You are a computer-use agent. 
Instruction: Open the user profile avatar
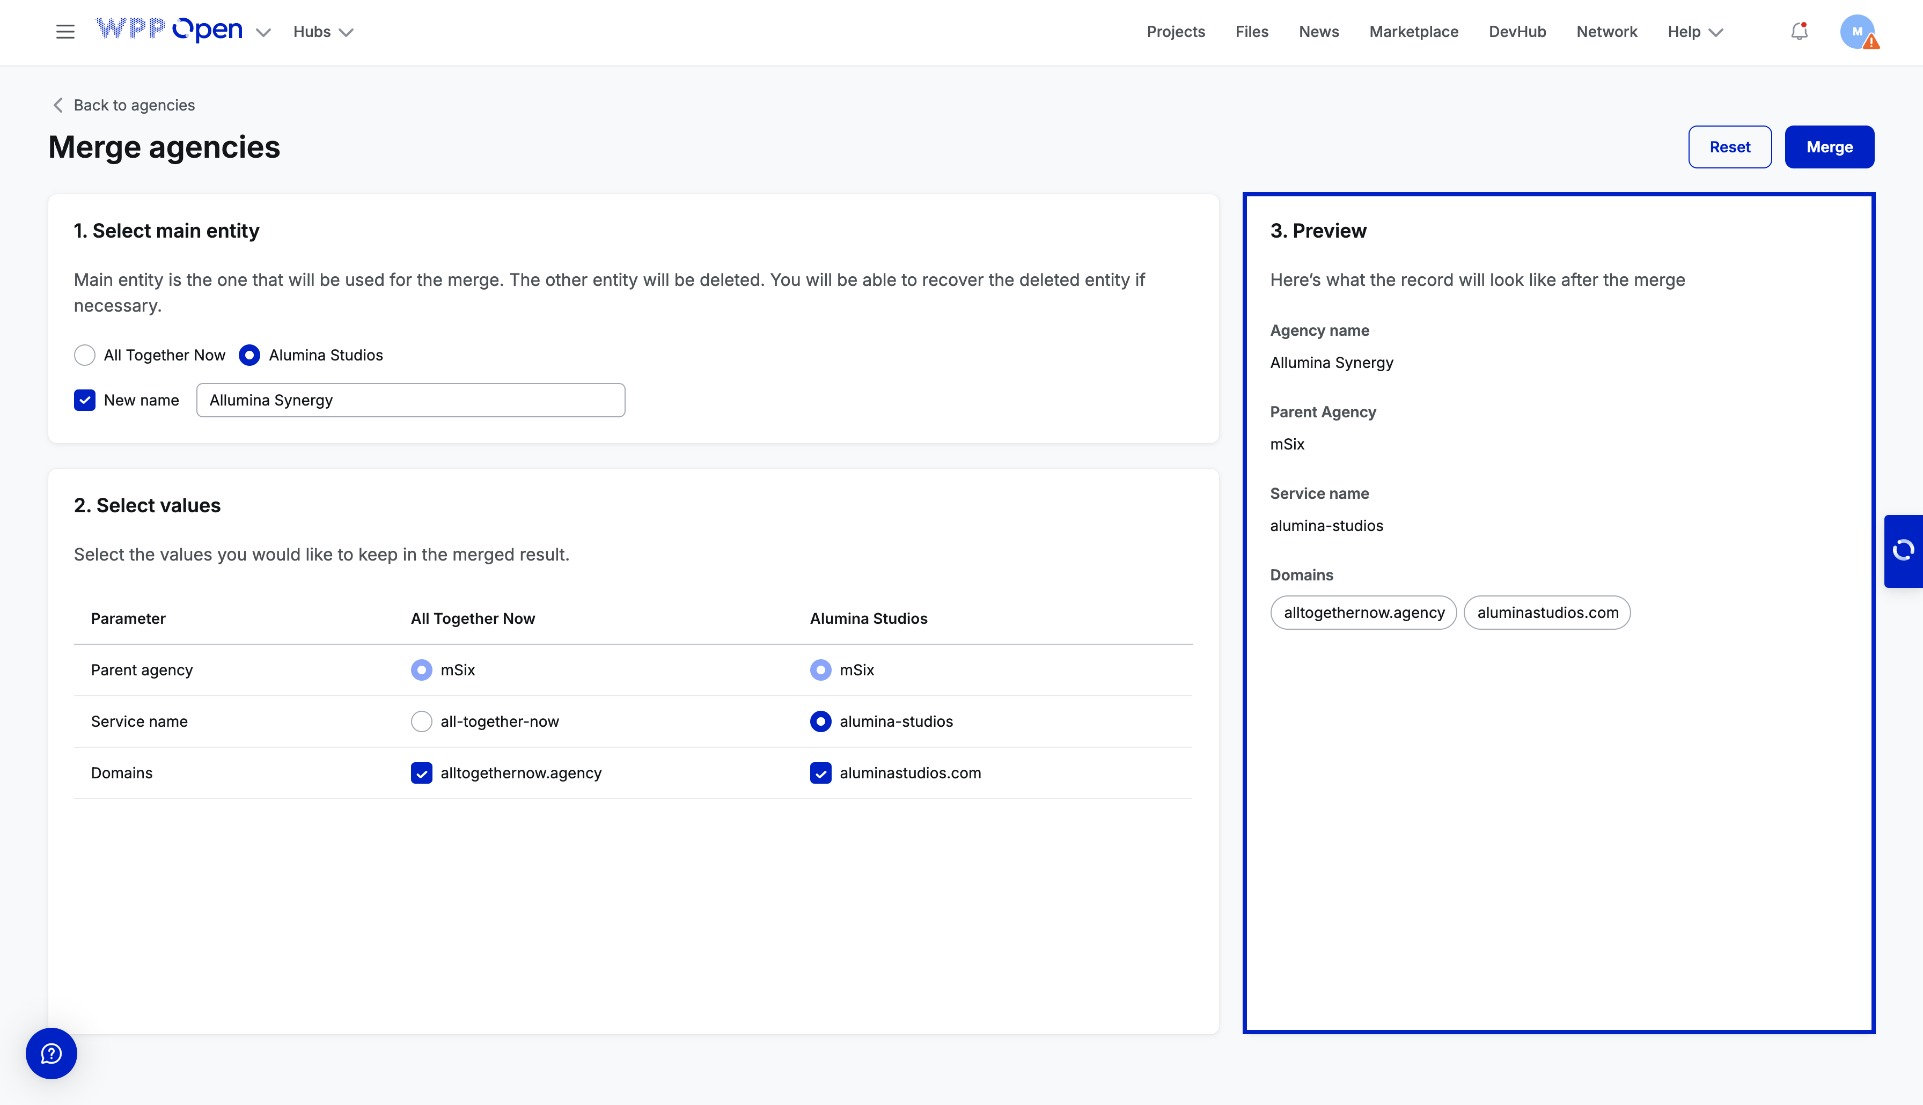(x=1858, y=32)
